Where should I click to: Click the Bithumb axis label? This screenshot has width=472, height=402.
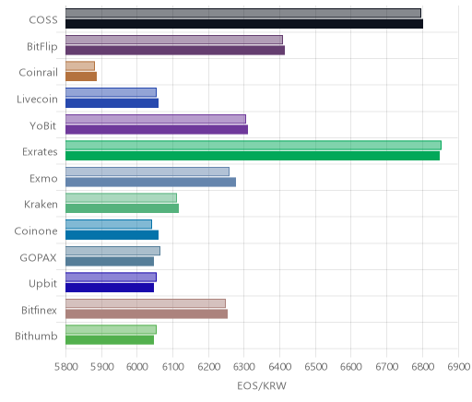point(36,336)
